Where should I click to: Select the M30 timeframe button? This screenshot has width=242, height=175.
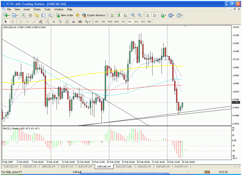(x=117, y=22)
